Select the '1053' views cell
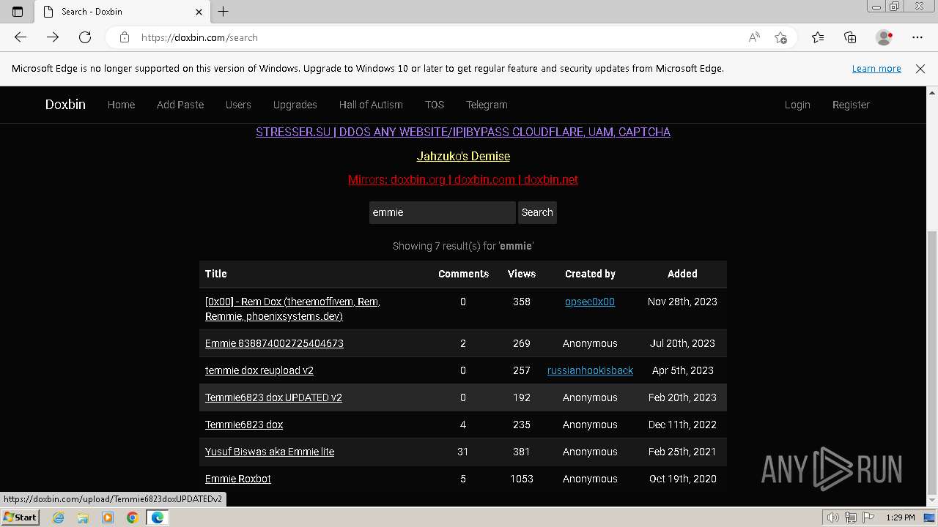This screenshot has width=938, height=527. pos(522,479)
